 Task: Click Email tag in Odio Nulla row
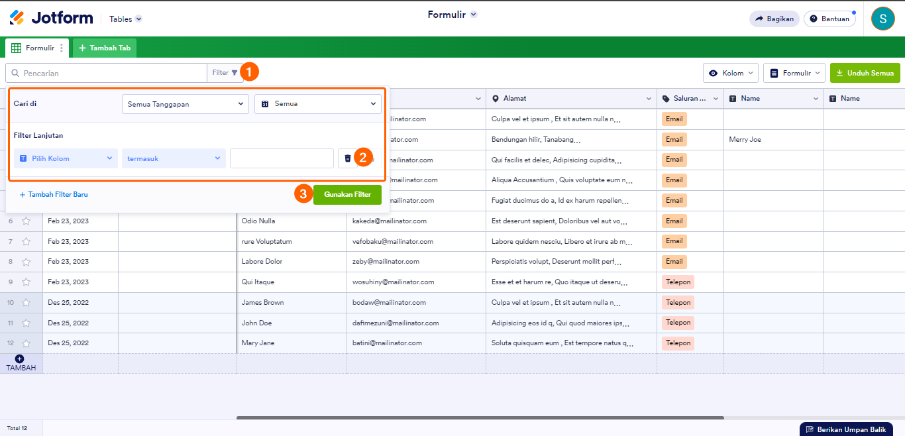coord(674,221)
